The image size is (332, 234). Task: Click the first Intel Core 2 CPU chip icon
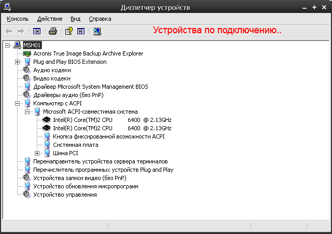pyautogui.click(x=47, y=120)
